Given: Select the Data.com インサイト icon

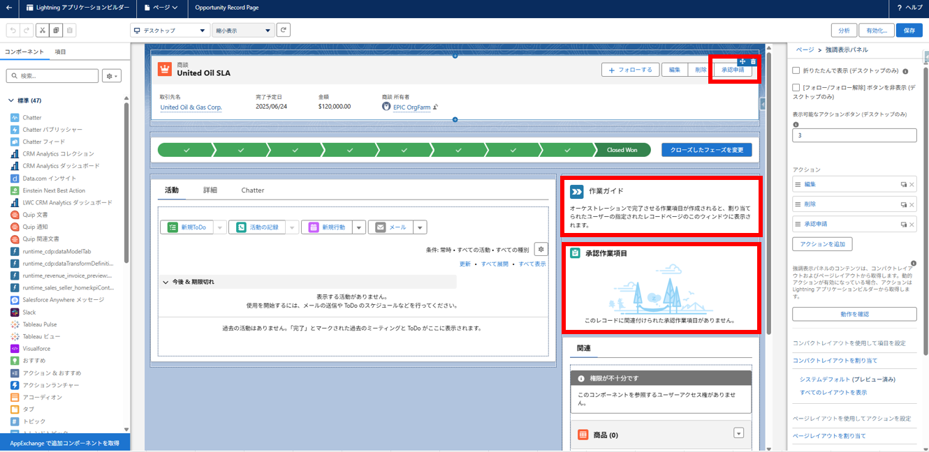Looking at the screenshot, I should click(x=15, y=178).
